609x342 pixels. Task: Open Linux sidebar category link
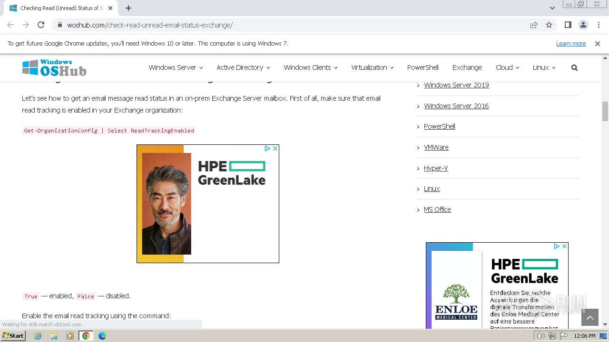coord(432,189)
